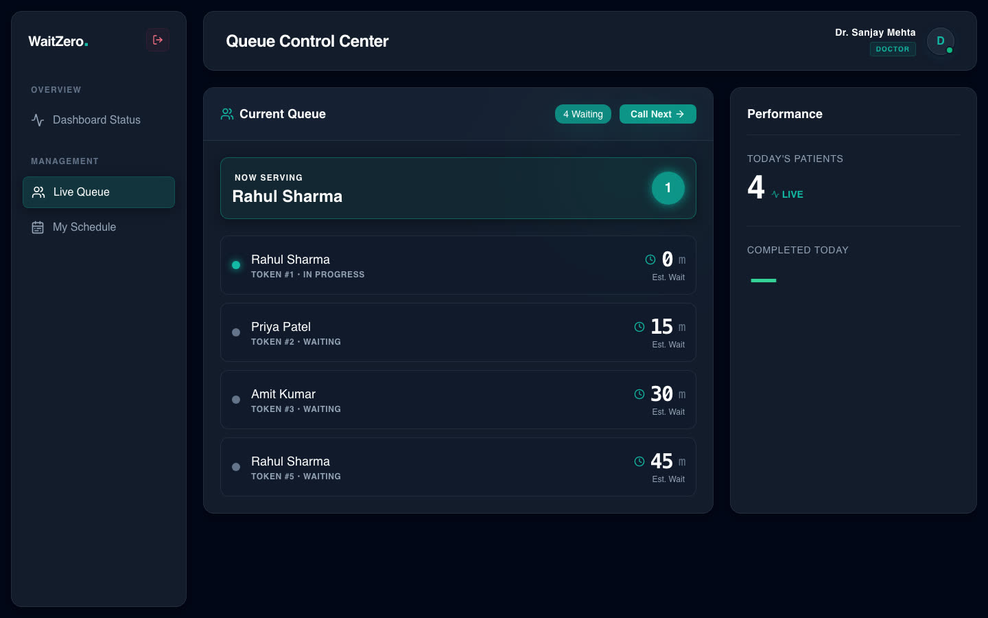
Task: Click the Performance panel heading
Action: [785, 114]
